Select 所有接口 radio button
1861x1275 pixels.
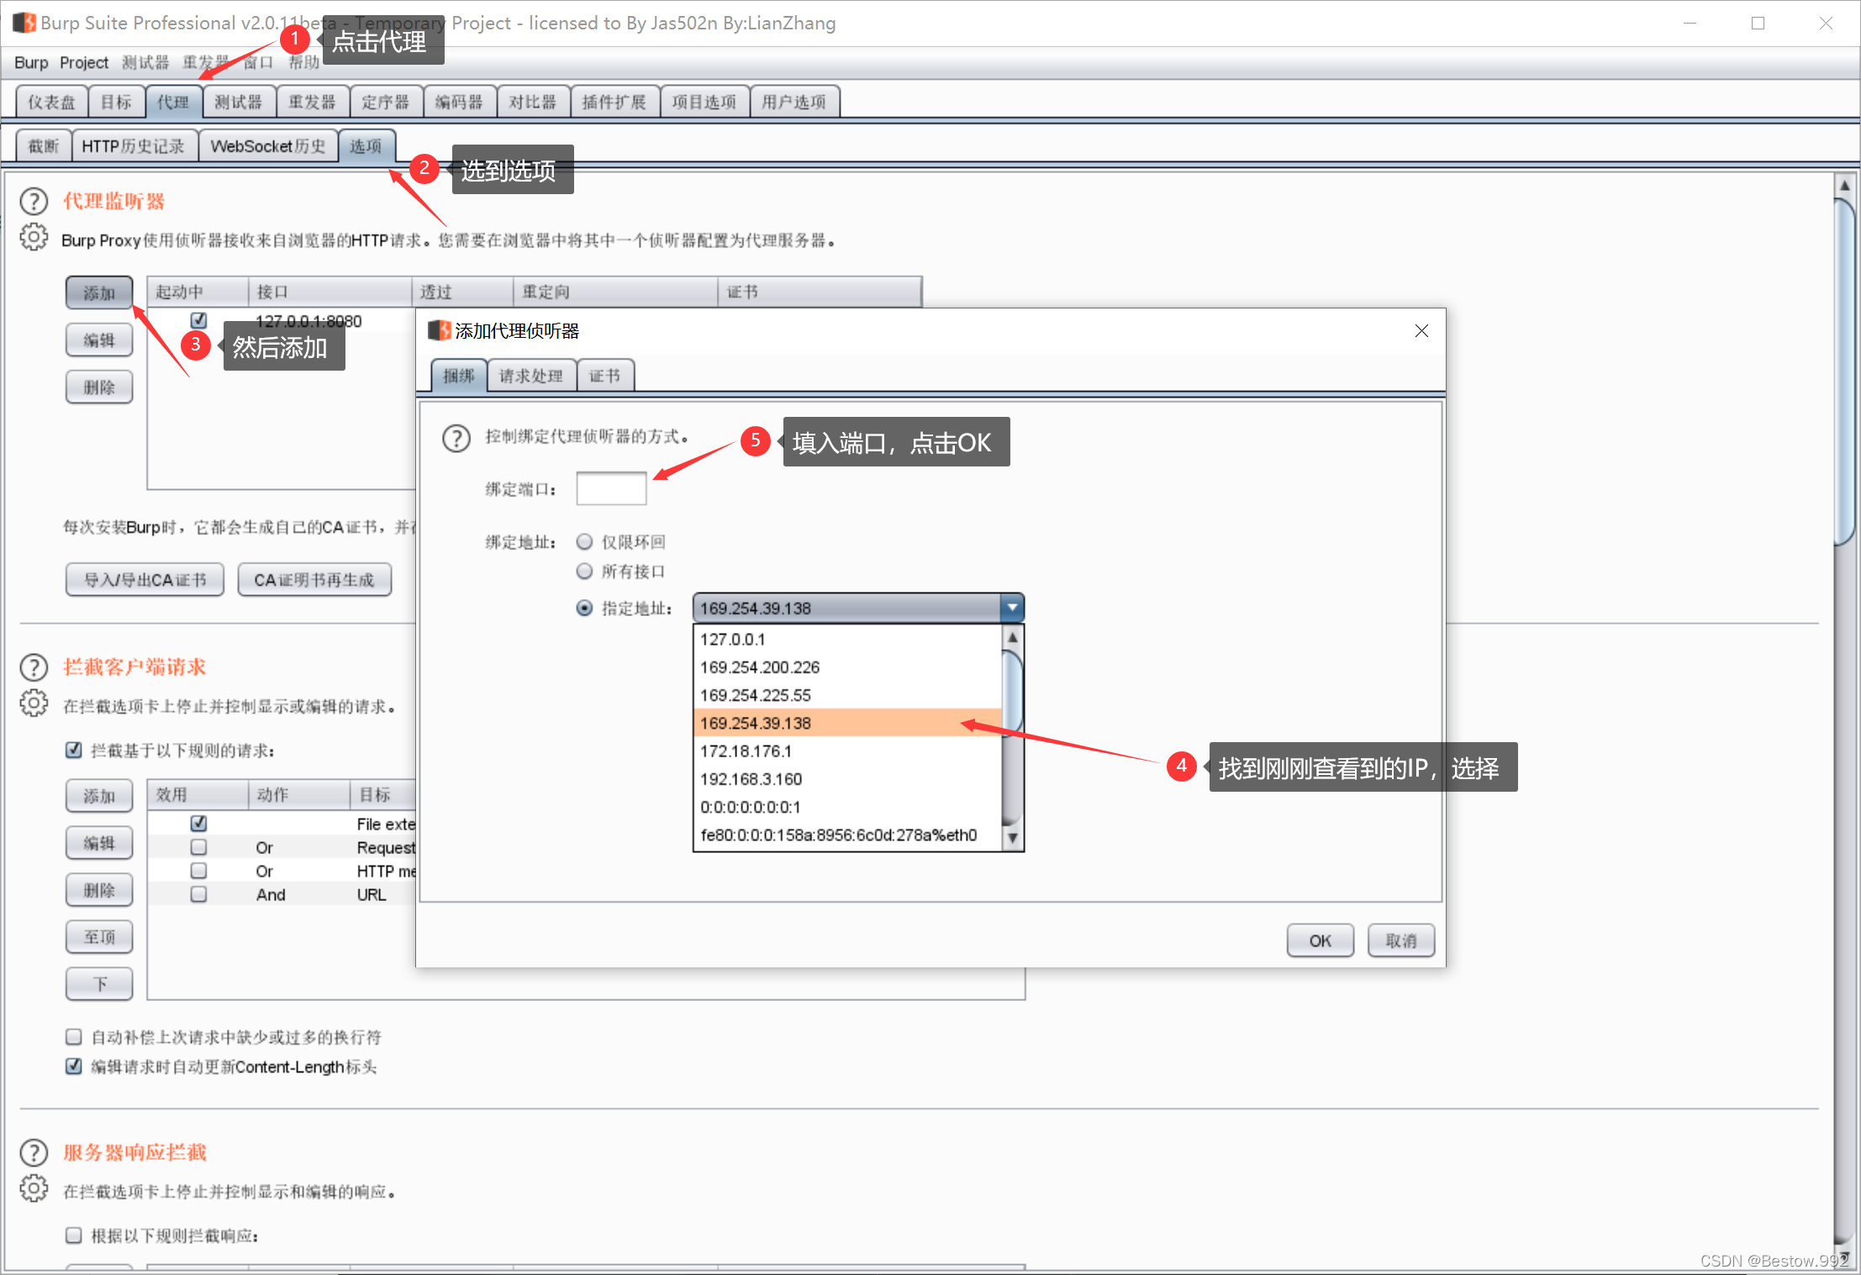[584, 572]
